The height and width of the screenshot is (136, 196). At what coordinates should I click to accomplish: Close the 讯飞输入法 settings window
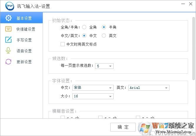point(191,4)
